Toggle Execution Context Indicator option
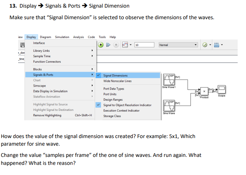 click(128, 111)
